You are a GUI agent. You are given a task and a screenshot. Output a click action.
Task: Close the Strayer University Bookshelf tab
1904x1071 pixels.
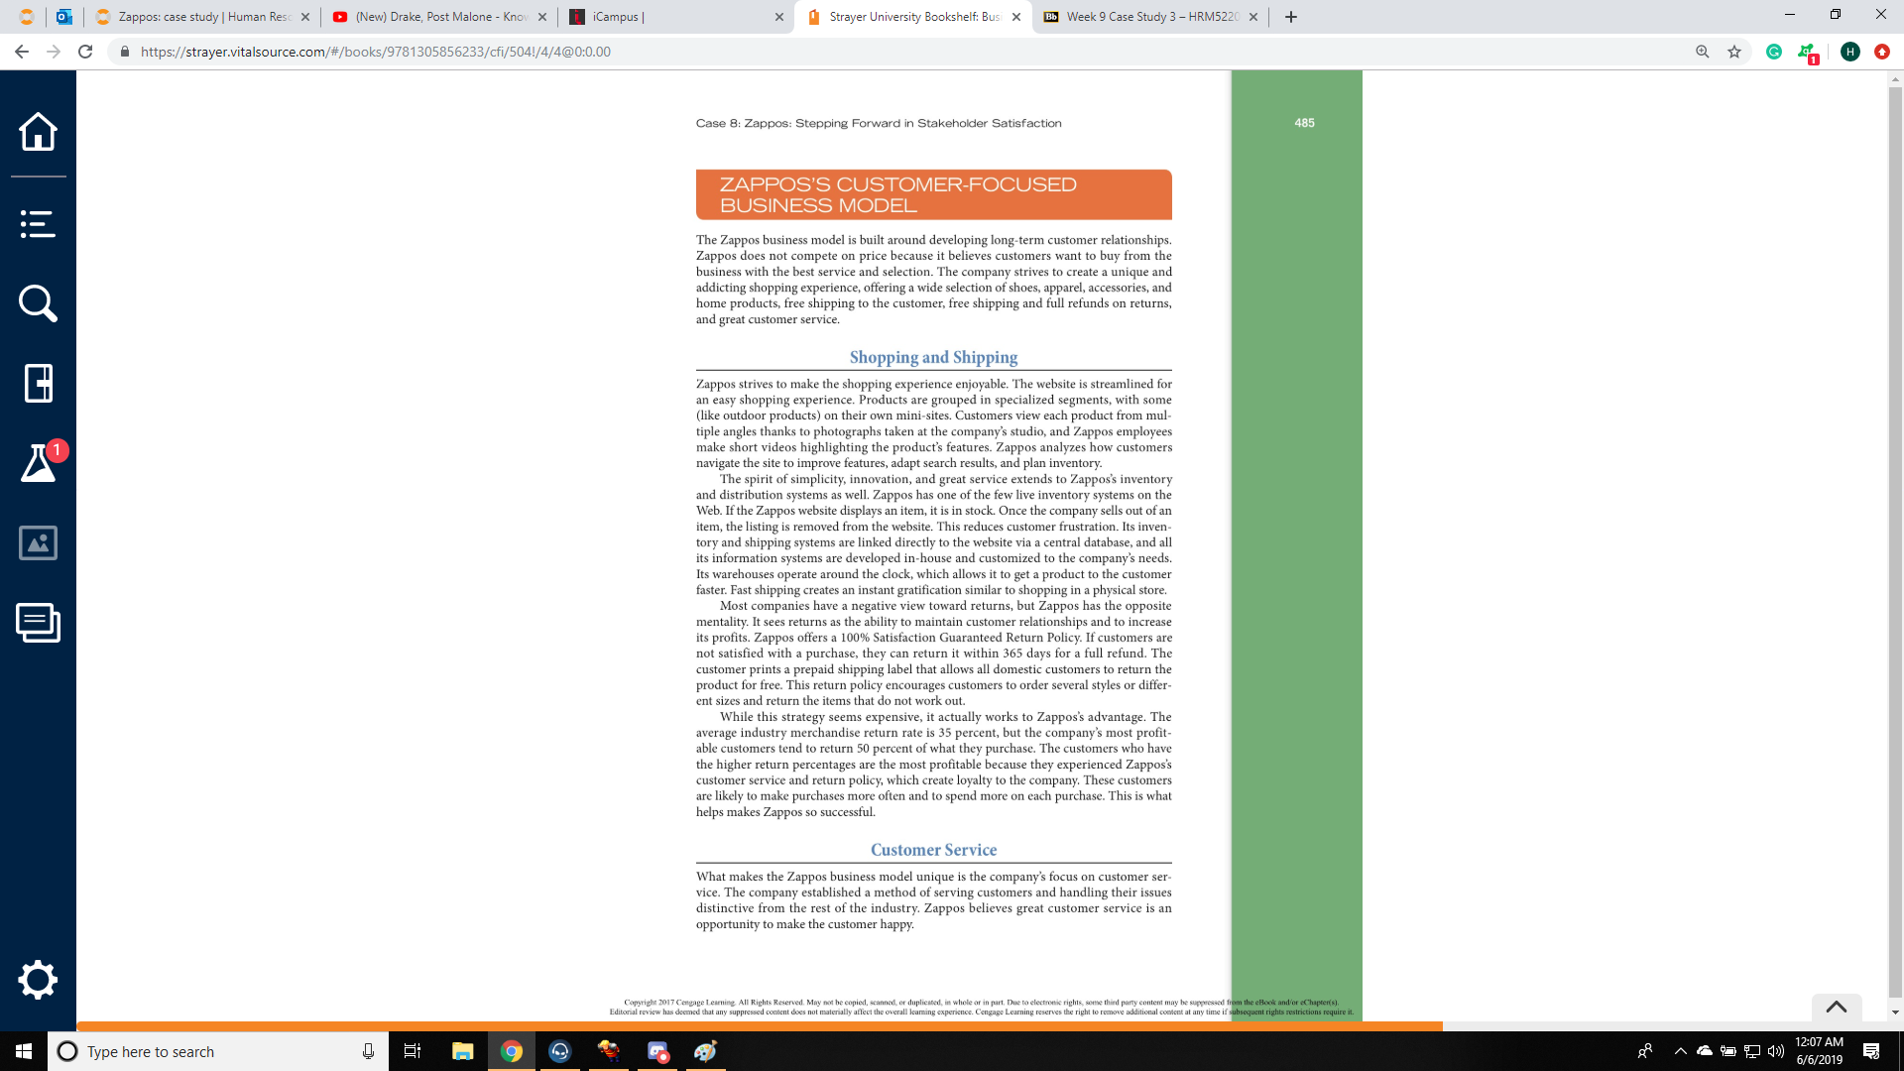pos(1015,17)
